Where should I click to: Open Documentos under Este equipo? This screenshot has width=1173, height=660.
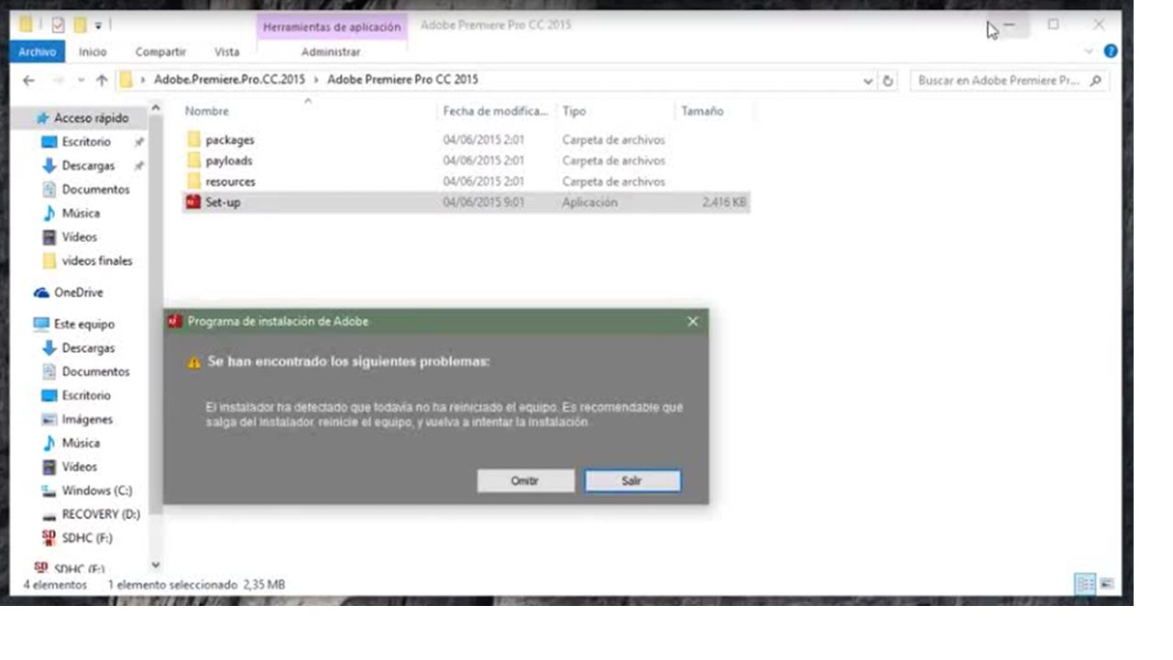pos(95,372)
